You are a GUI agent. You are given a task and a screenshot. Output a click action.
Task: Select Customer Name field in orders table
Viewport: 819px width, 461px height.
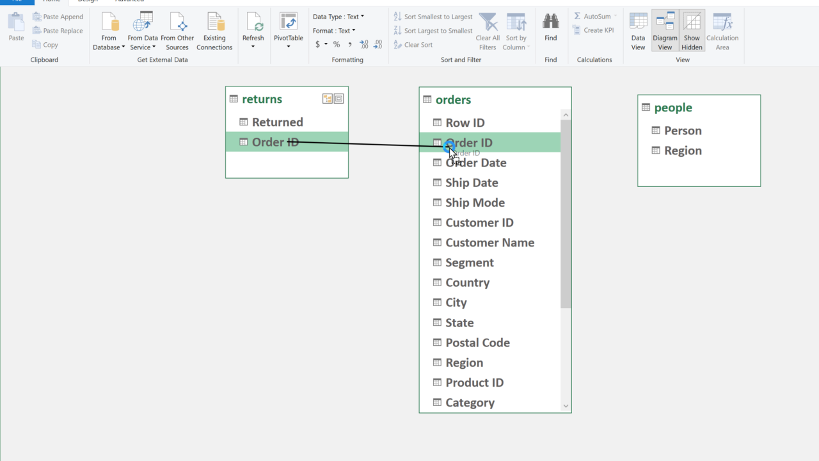coord(489,243)
